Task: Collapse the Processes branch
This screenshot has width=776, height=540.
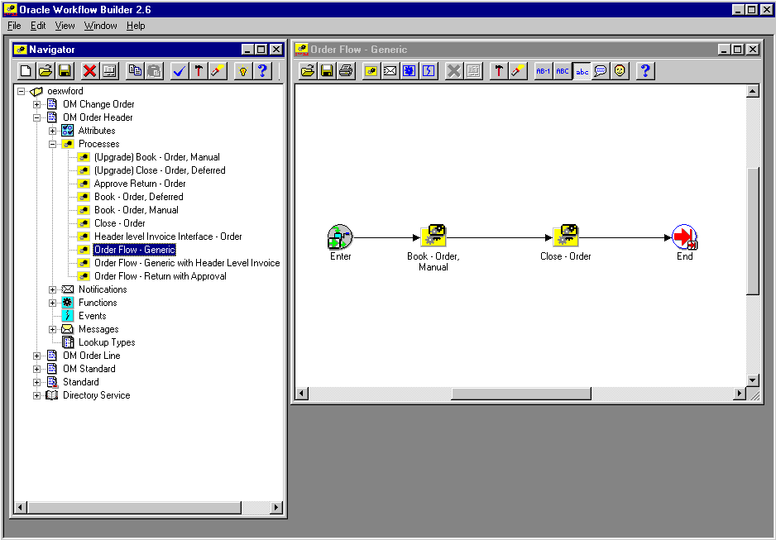Action: tap(52, 145)
